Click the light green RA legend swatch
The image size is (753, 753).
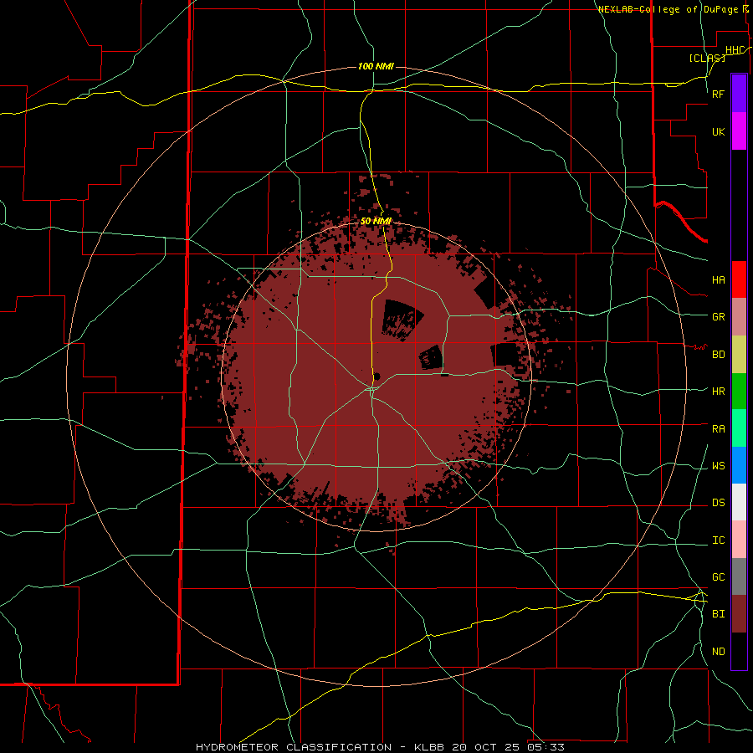point(739,428)
